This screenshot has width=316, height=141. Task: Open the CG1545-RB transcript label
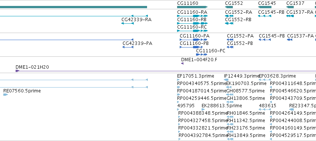click(271, 12)
